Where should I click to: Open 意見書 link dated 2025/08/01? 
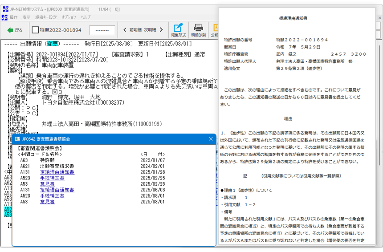coord(47,202)
